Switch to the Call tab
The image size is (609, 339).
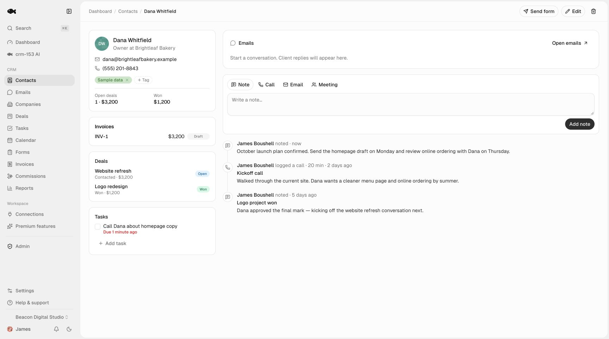(266, 85)
